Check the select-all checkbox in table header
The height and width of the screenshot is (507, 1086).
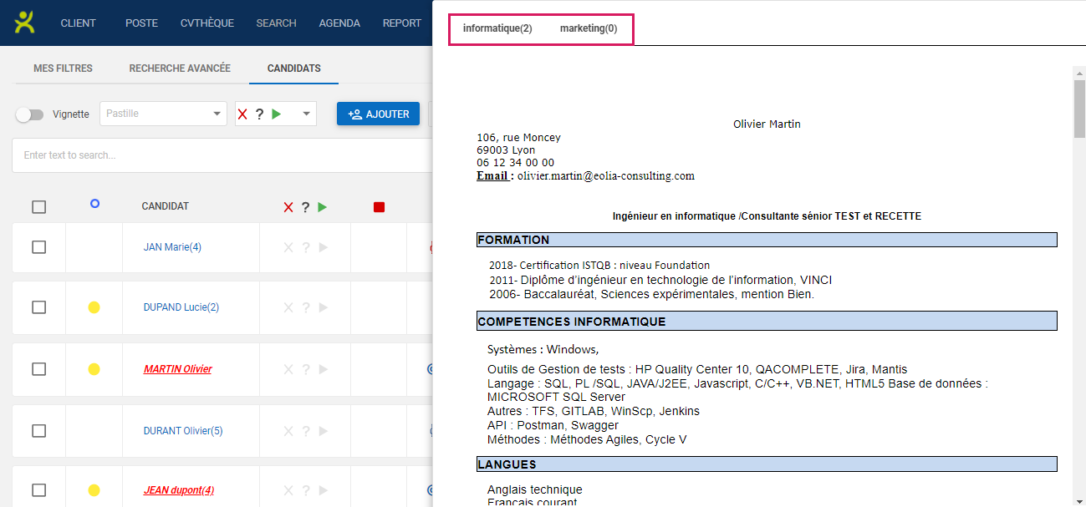(39, 207)
